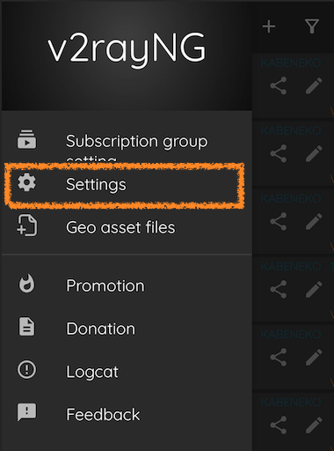Open the Promotion item
This screenshot has width=334, height=451.
coord(127,285)
